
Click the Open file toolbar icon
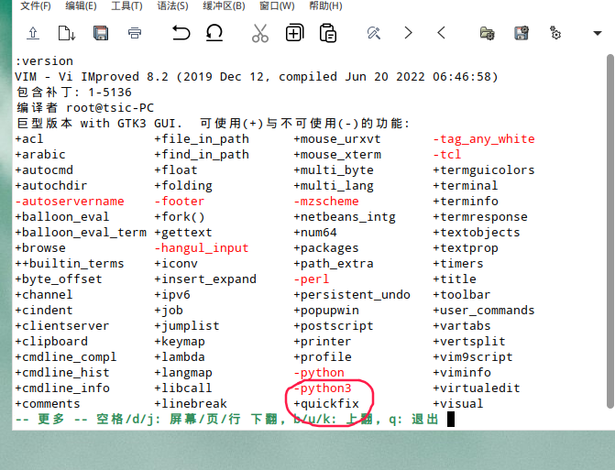point(33,33)
